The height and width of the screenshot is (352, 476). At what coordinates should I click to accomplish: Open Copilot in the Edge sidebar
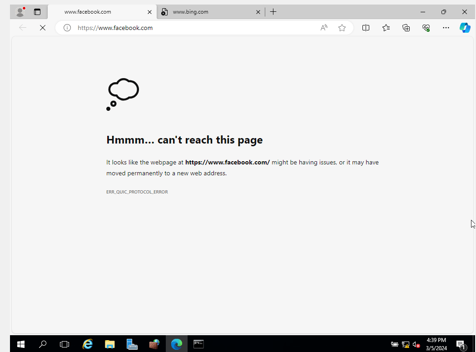pos(465,28)
